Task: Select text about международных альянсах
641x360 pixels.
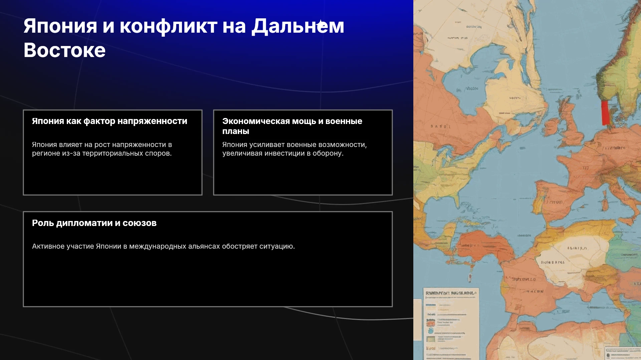Action: (163, 246)
